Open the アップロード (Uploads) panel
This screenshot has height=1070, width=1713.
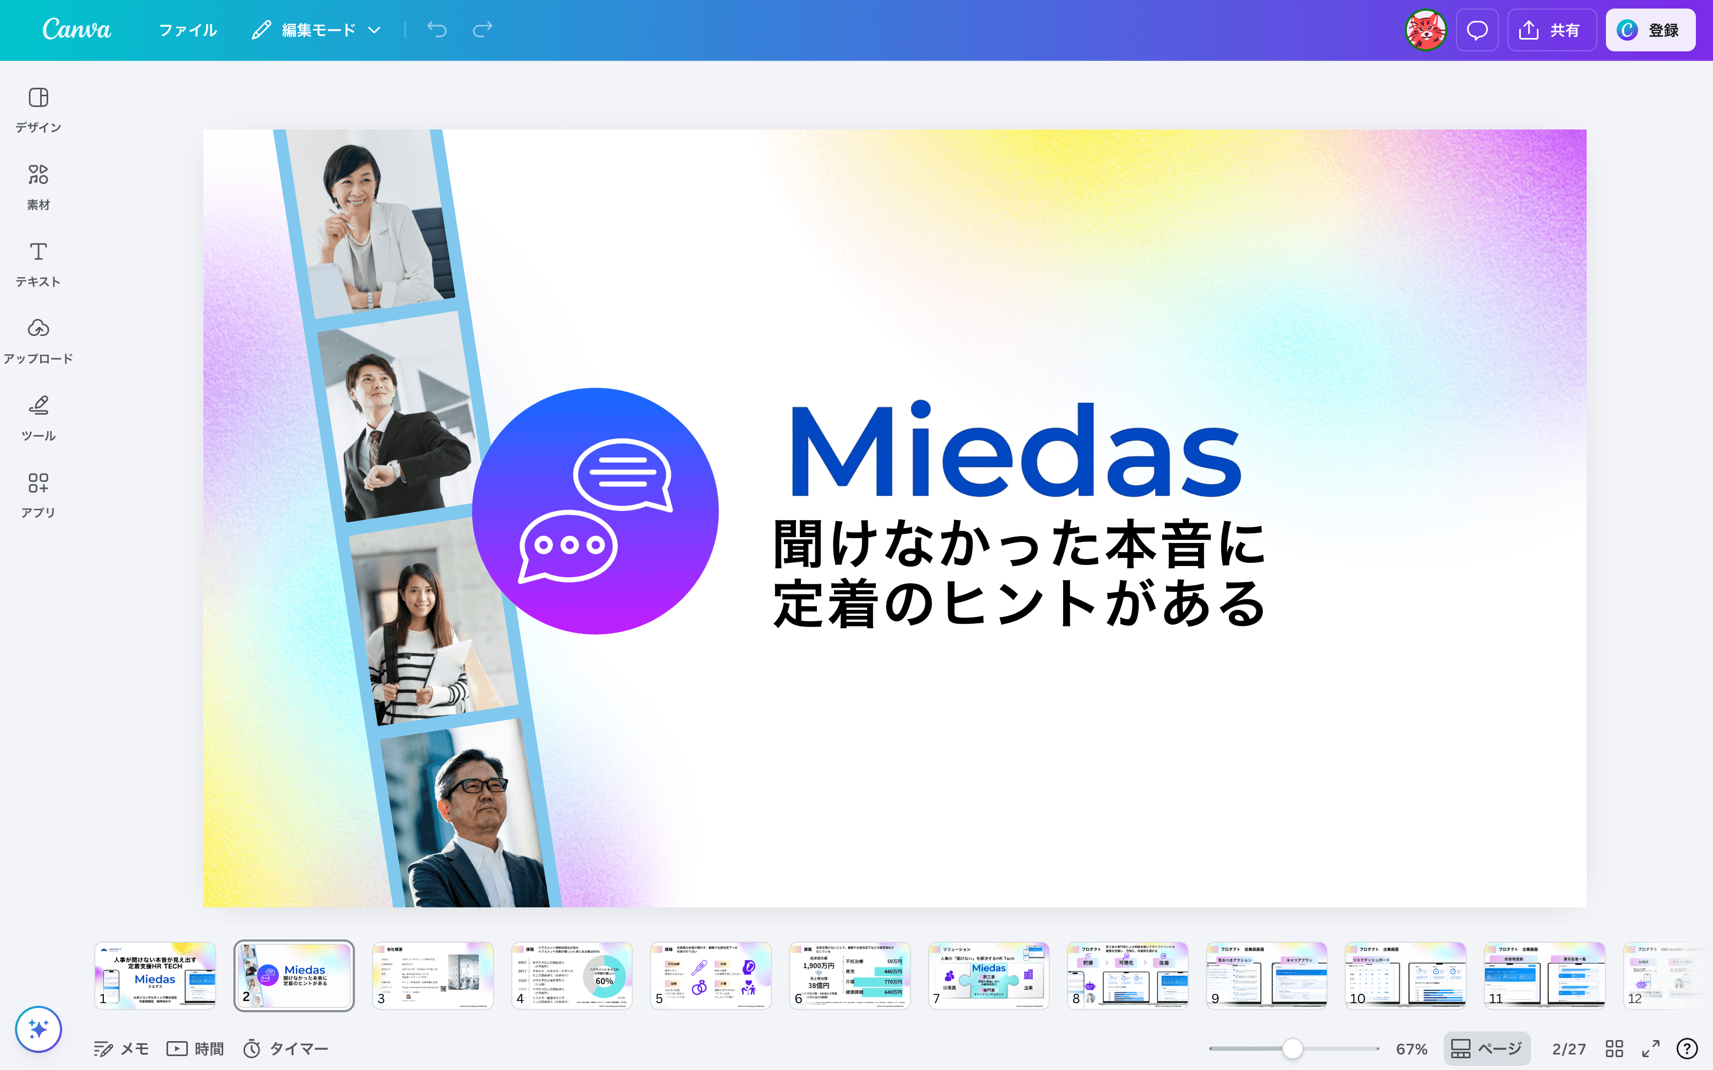pos(38,340)
